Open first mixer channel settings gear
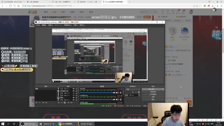Viewport: 224px width, 126px height. pos(121,92)
